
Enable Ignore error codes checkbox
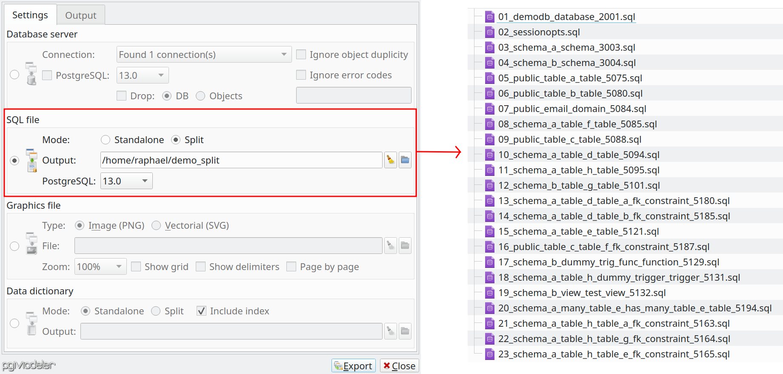click(x=301, y=75)
